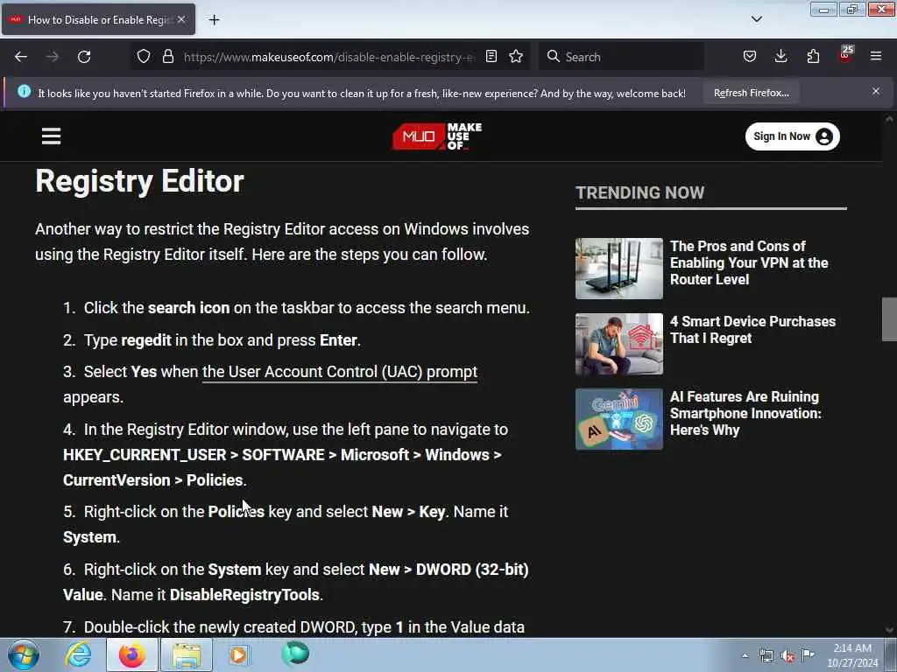The width and height of the screenshot is (897, 672).
Task: Click Refresh Firefox button
Action: coord(751,93)
